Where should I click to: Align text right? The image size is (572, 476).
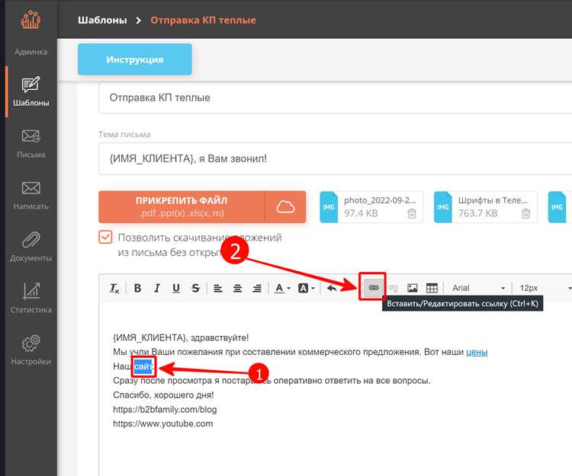pyautogui.click(x=257, y=289)
